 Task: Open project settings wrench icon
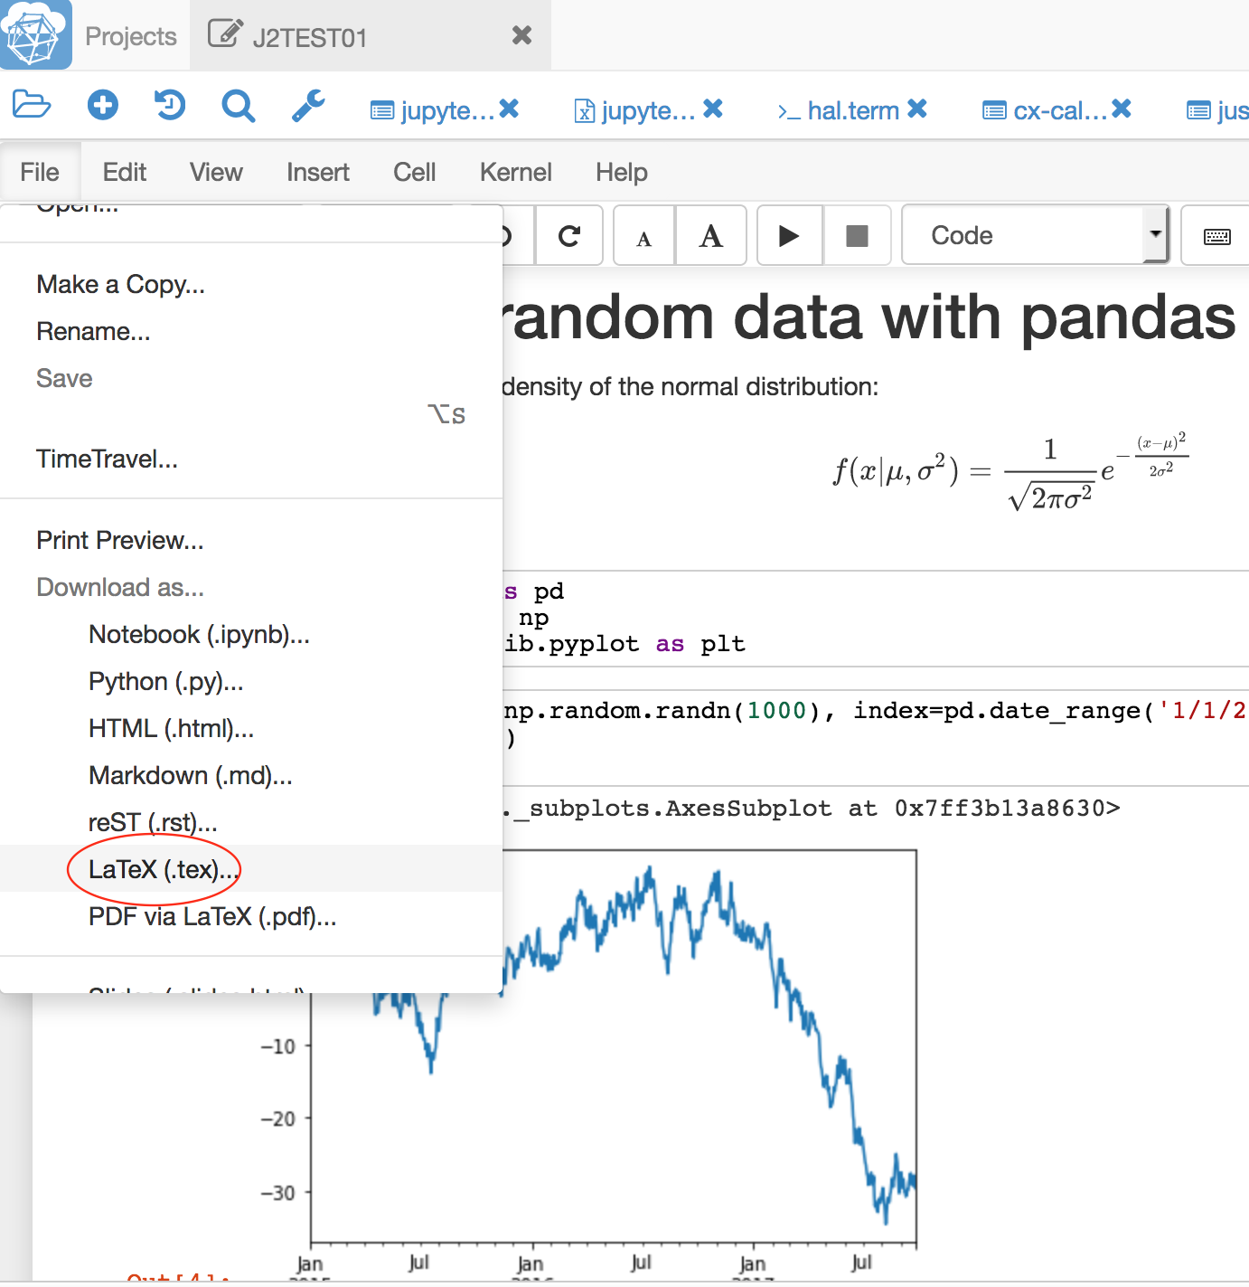click(x=308, y=106)
